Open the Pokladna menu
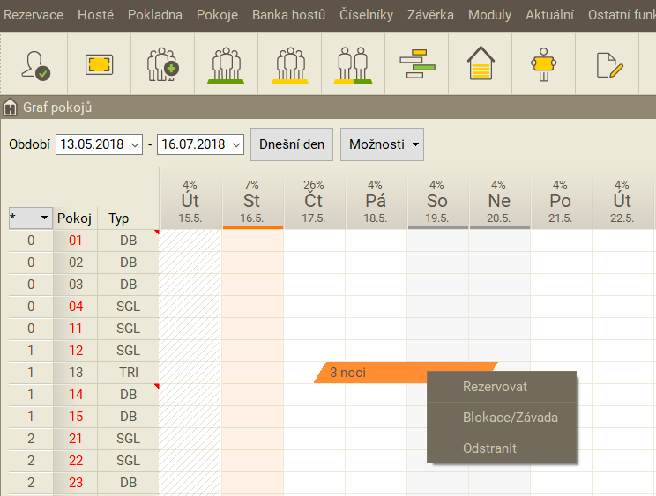The width and height of the screenshot is (656, 496). pos(155,15)
